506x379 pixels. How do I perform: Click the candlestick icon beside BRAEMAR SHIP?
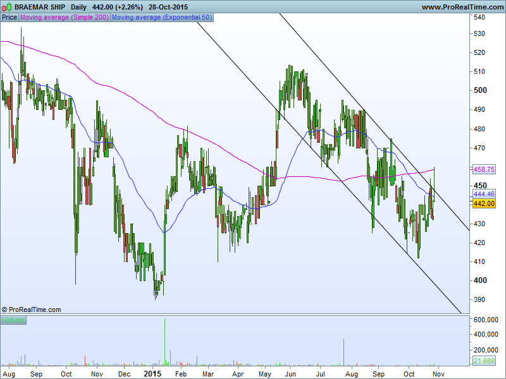[8, 6]
